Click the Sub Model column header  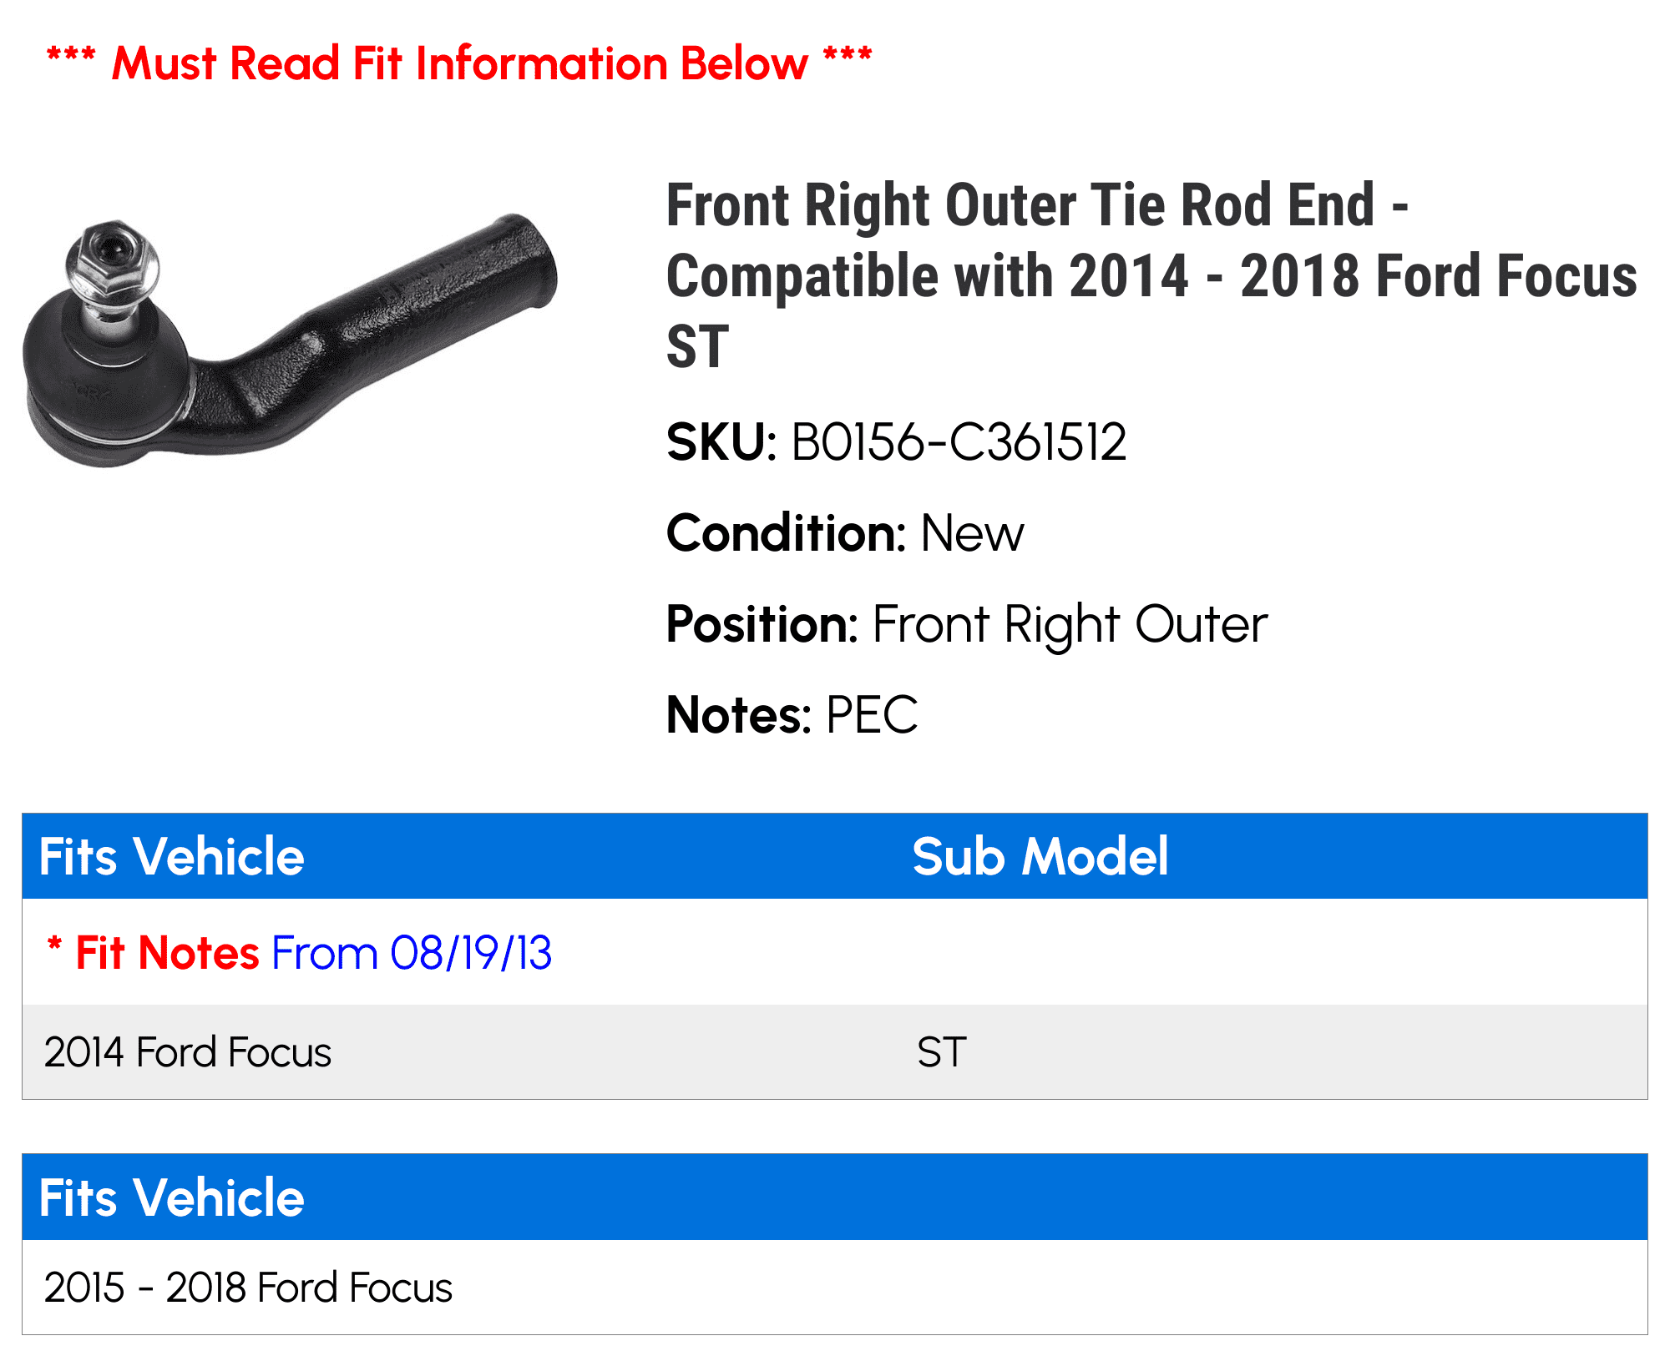point(1040,856)
